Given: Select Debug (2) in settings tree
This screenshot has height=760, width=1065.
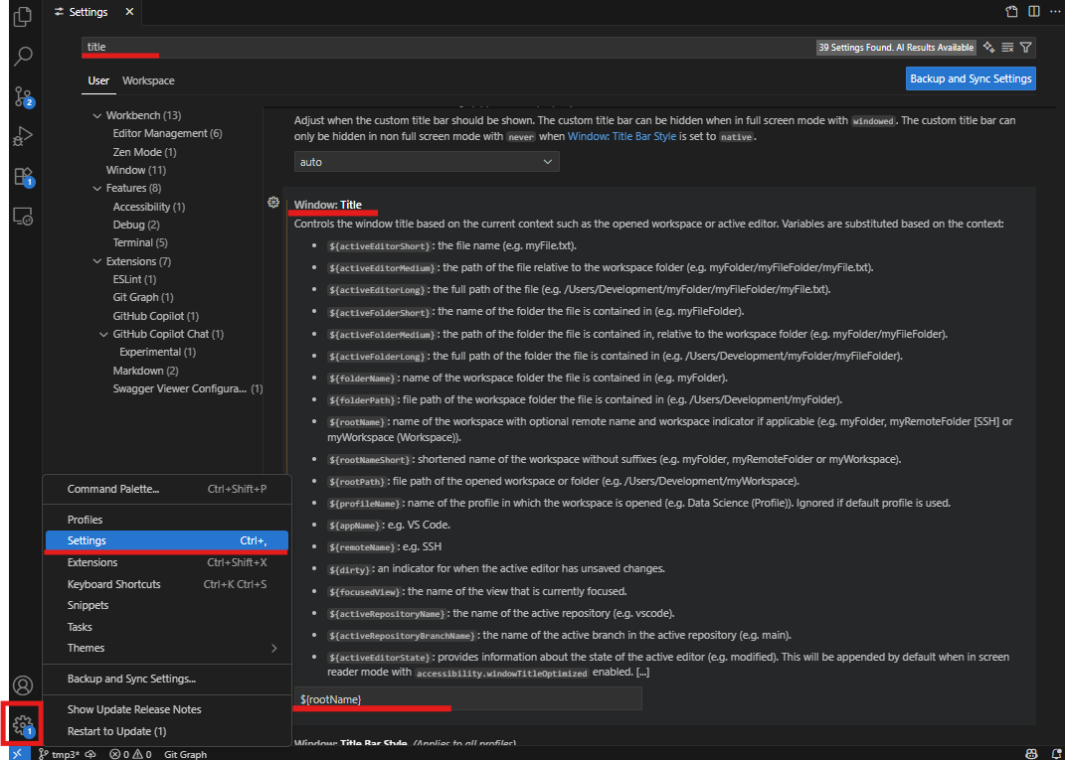Looking at the screenshot, I should point(136,225).
